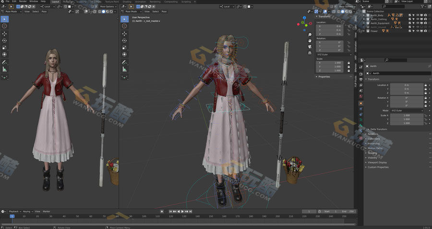This screenshot has height=229, width=432.
Task: Expand the Custom Properties panel
Action: point(378,167)
